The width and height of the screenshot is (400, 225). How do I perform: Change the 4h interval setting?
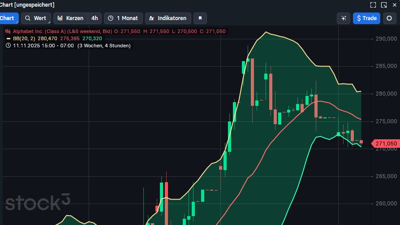point(95,18)
